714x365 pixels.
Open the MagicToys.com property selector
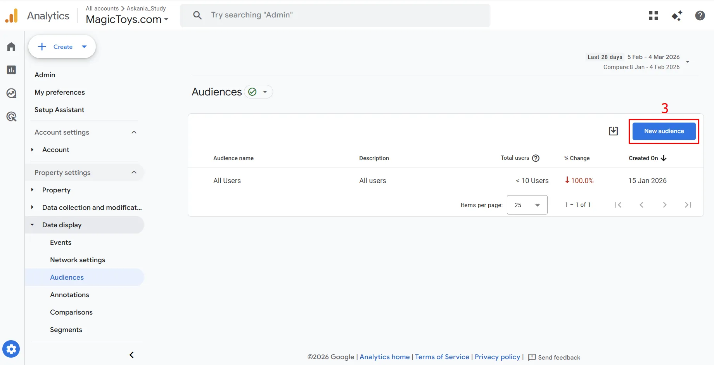127,19
